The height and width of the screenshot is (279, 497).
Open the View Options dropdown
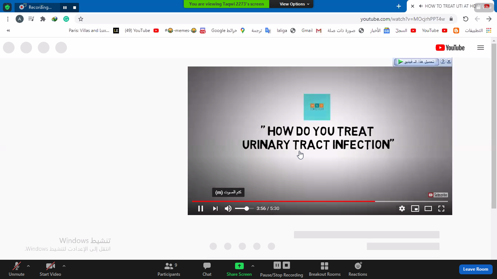(x=294, y=4)
